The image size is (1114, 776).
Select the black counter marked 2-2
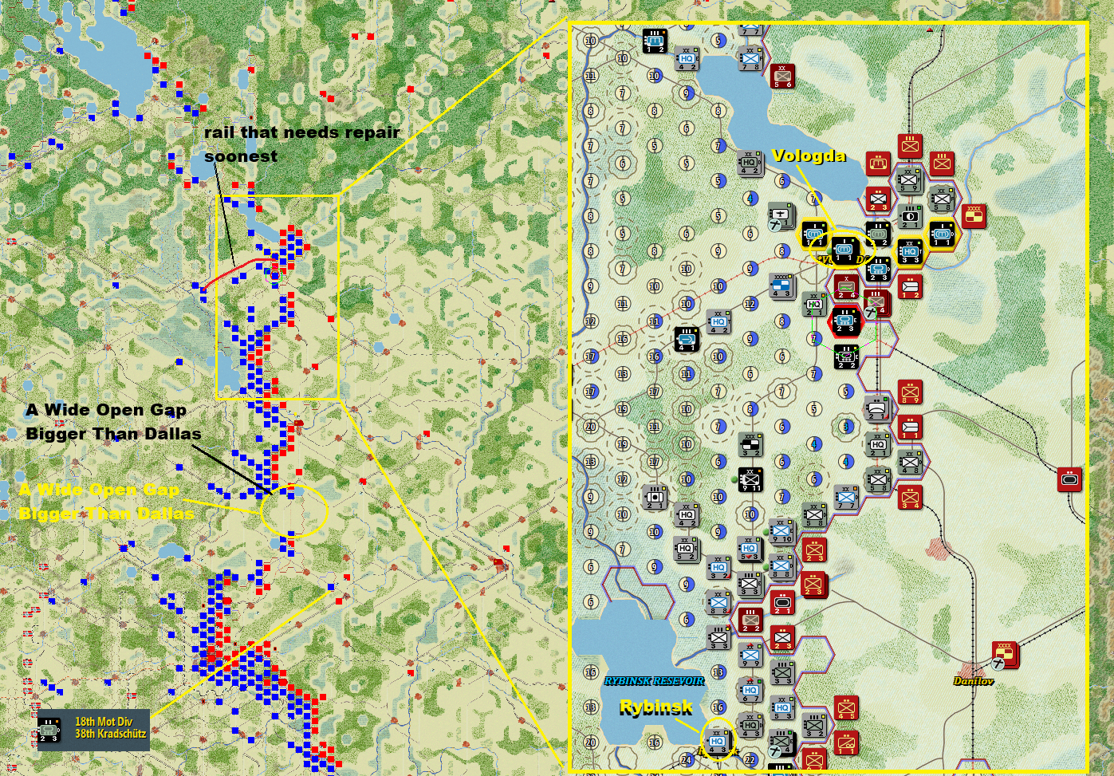(x=846, y=356)
